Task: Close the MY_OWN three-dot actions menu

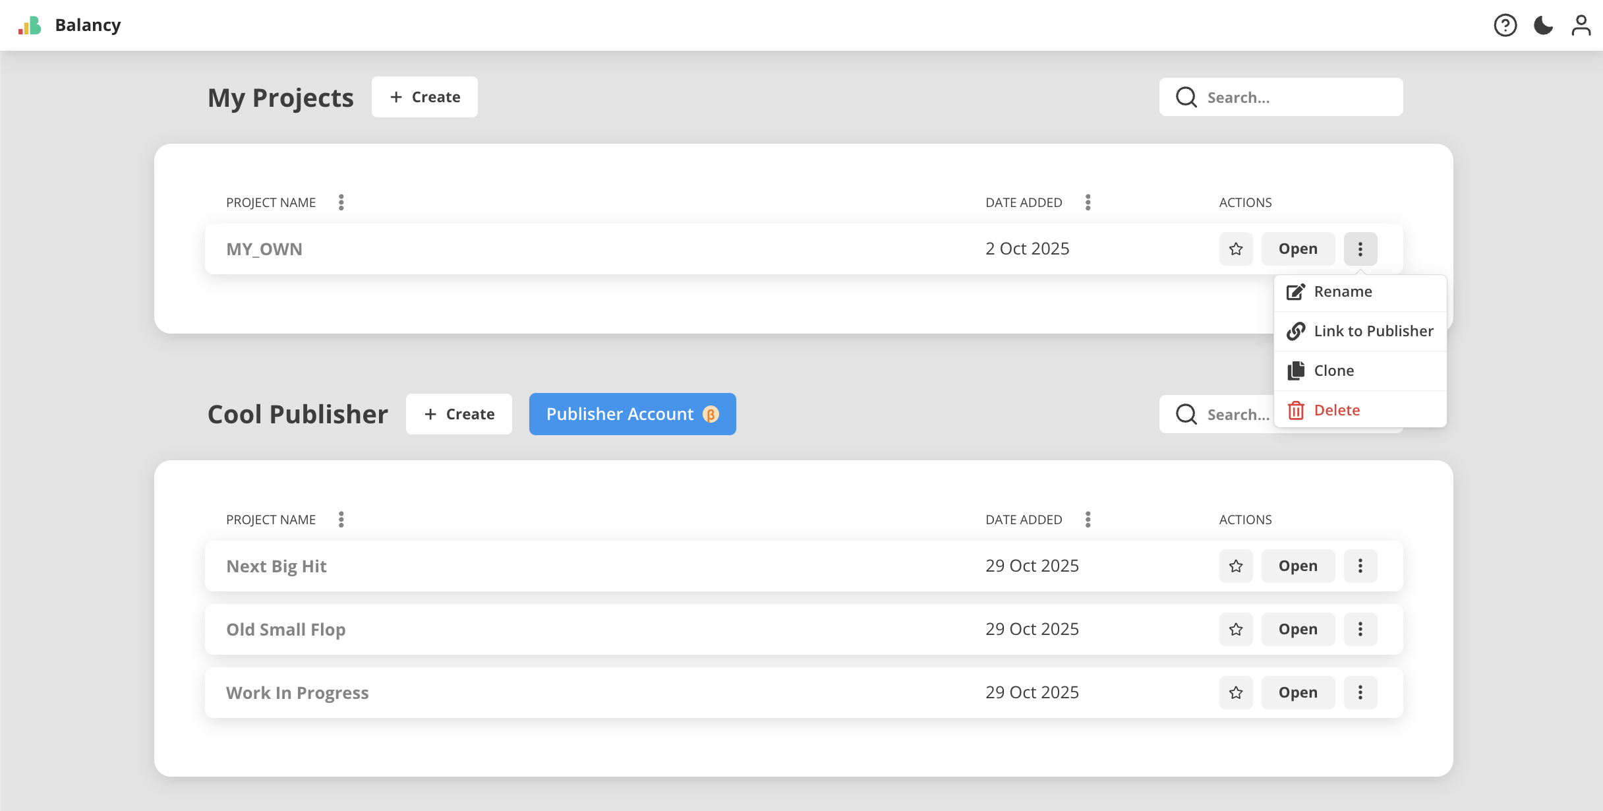Action: click(1360, 249)
